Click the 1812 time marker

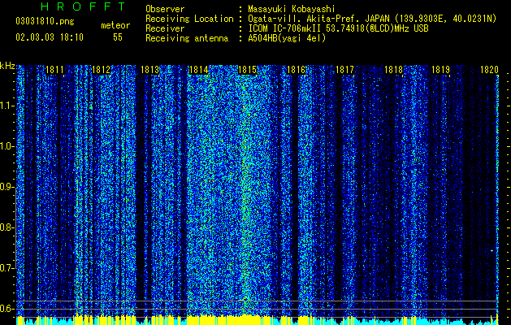click(x=102, y=70)
